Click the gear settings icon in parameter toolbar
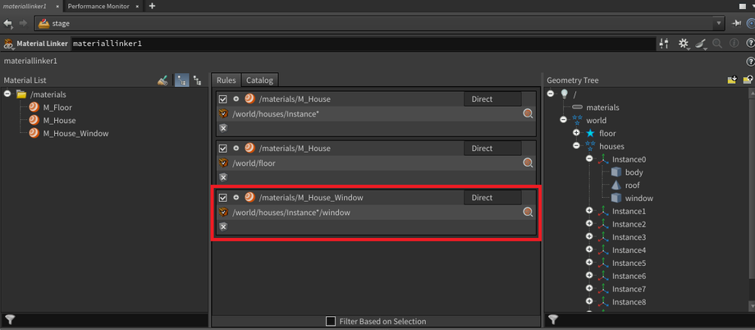Viewport: 755px width, 330px height. pyautogui.click(x=683, y=43)
